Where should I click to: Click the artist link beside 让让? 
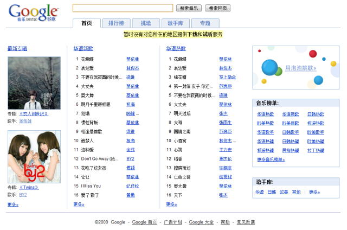point(132,177)
